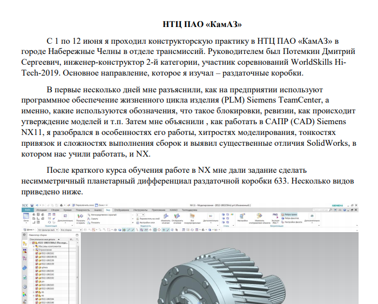Click the Save icon in NX title bar

(32, 205)
